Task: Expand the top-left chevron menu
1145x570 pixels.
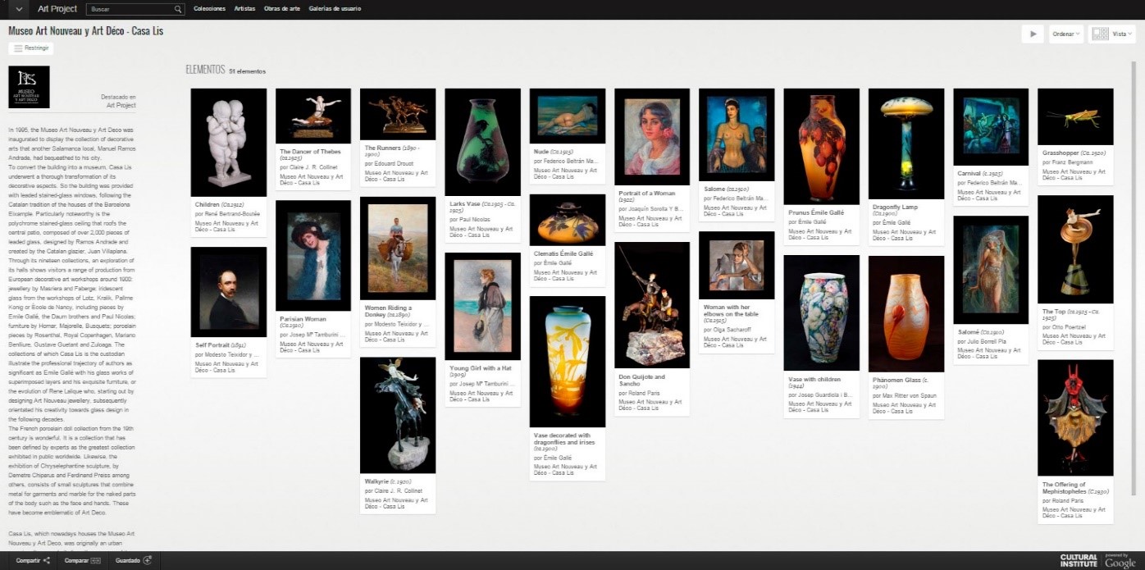Action: [x=18, y=9]
